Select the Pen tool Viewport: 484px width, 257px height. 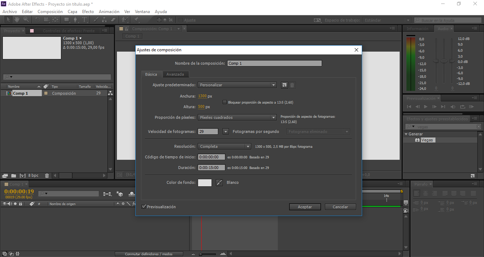point(75,20)
